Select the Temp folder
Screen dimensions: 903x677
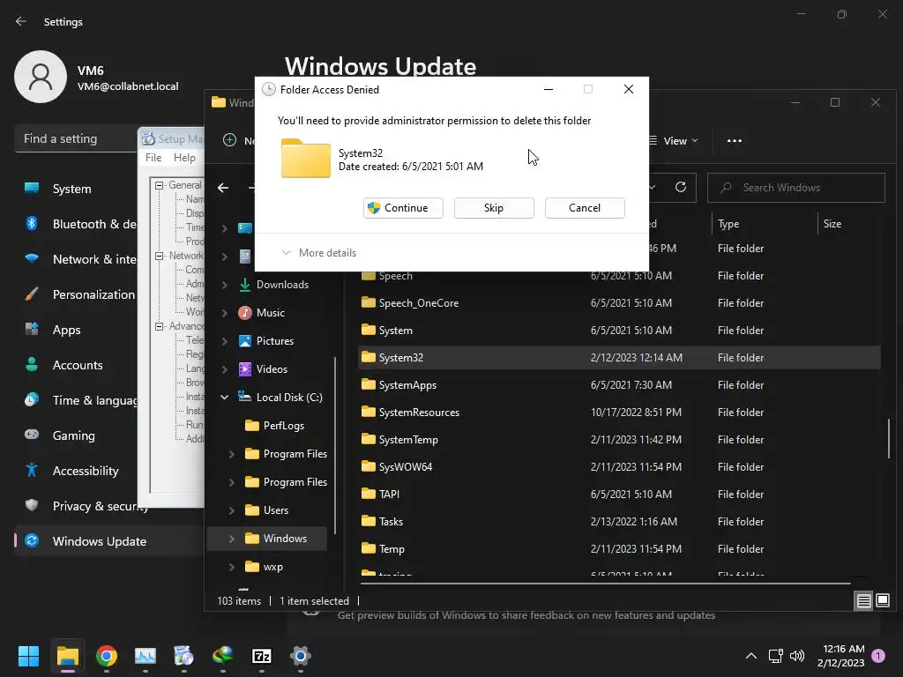pyautogui.click(x=619, y=548)
